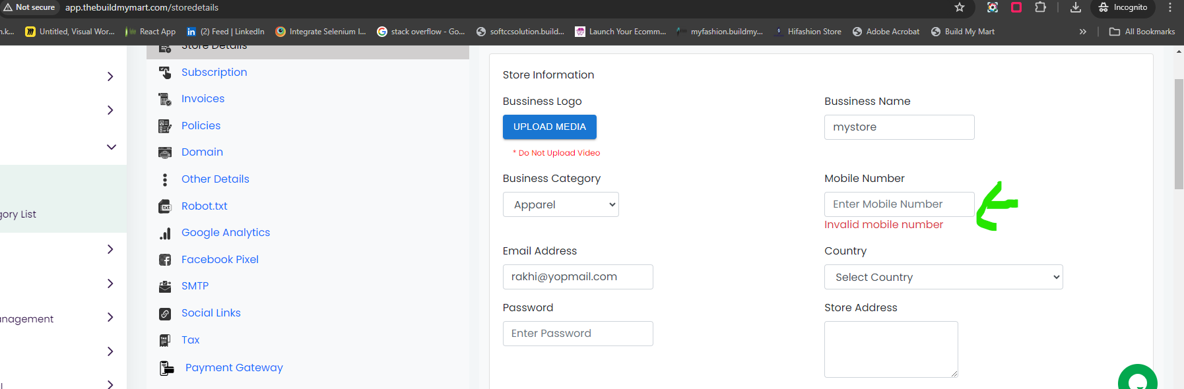Image resolution: width=1184 pixels, height=389 pixels.
Task: Open the Incognito profile button
Action: tap(1123, 7)
